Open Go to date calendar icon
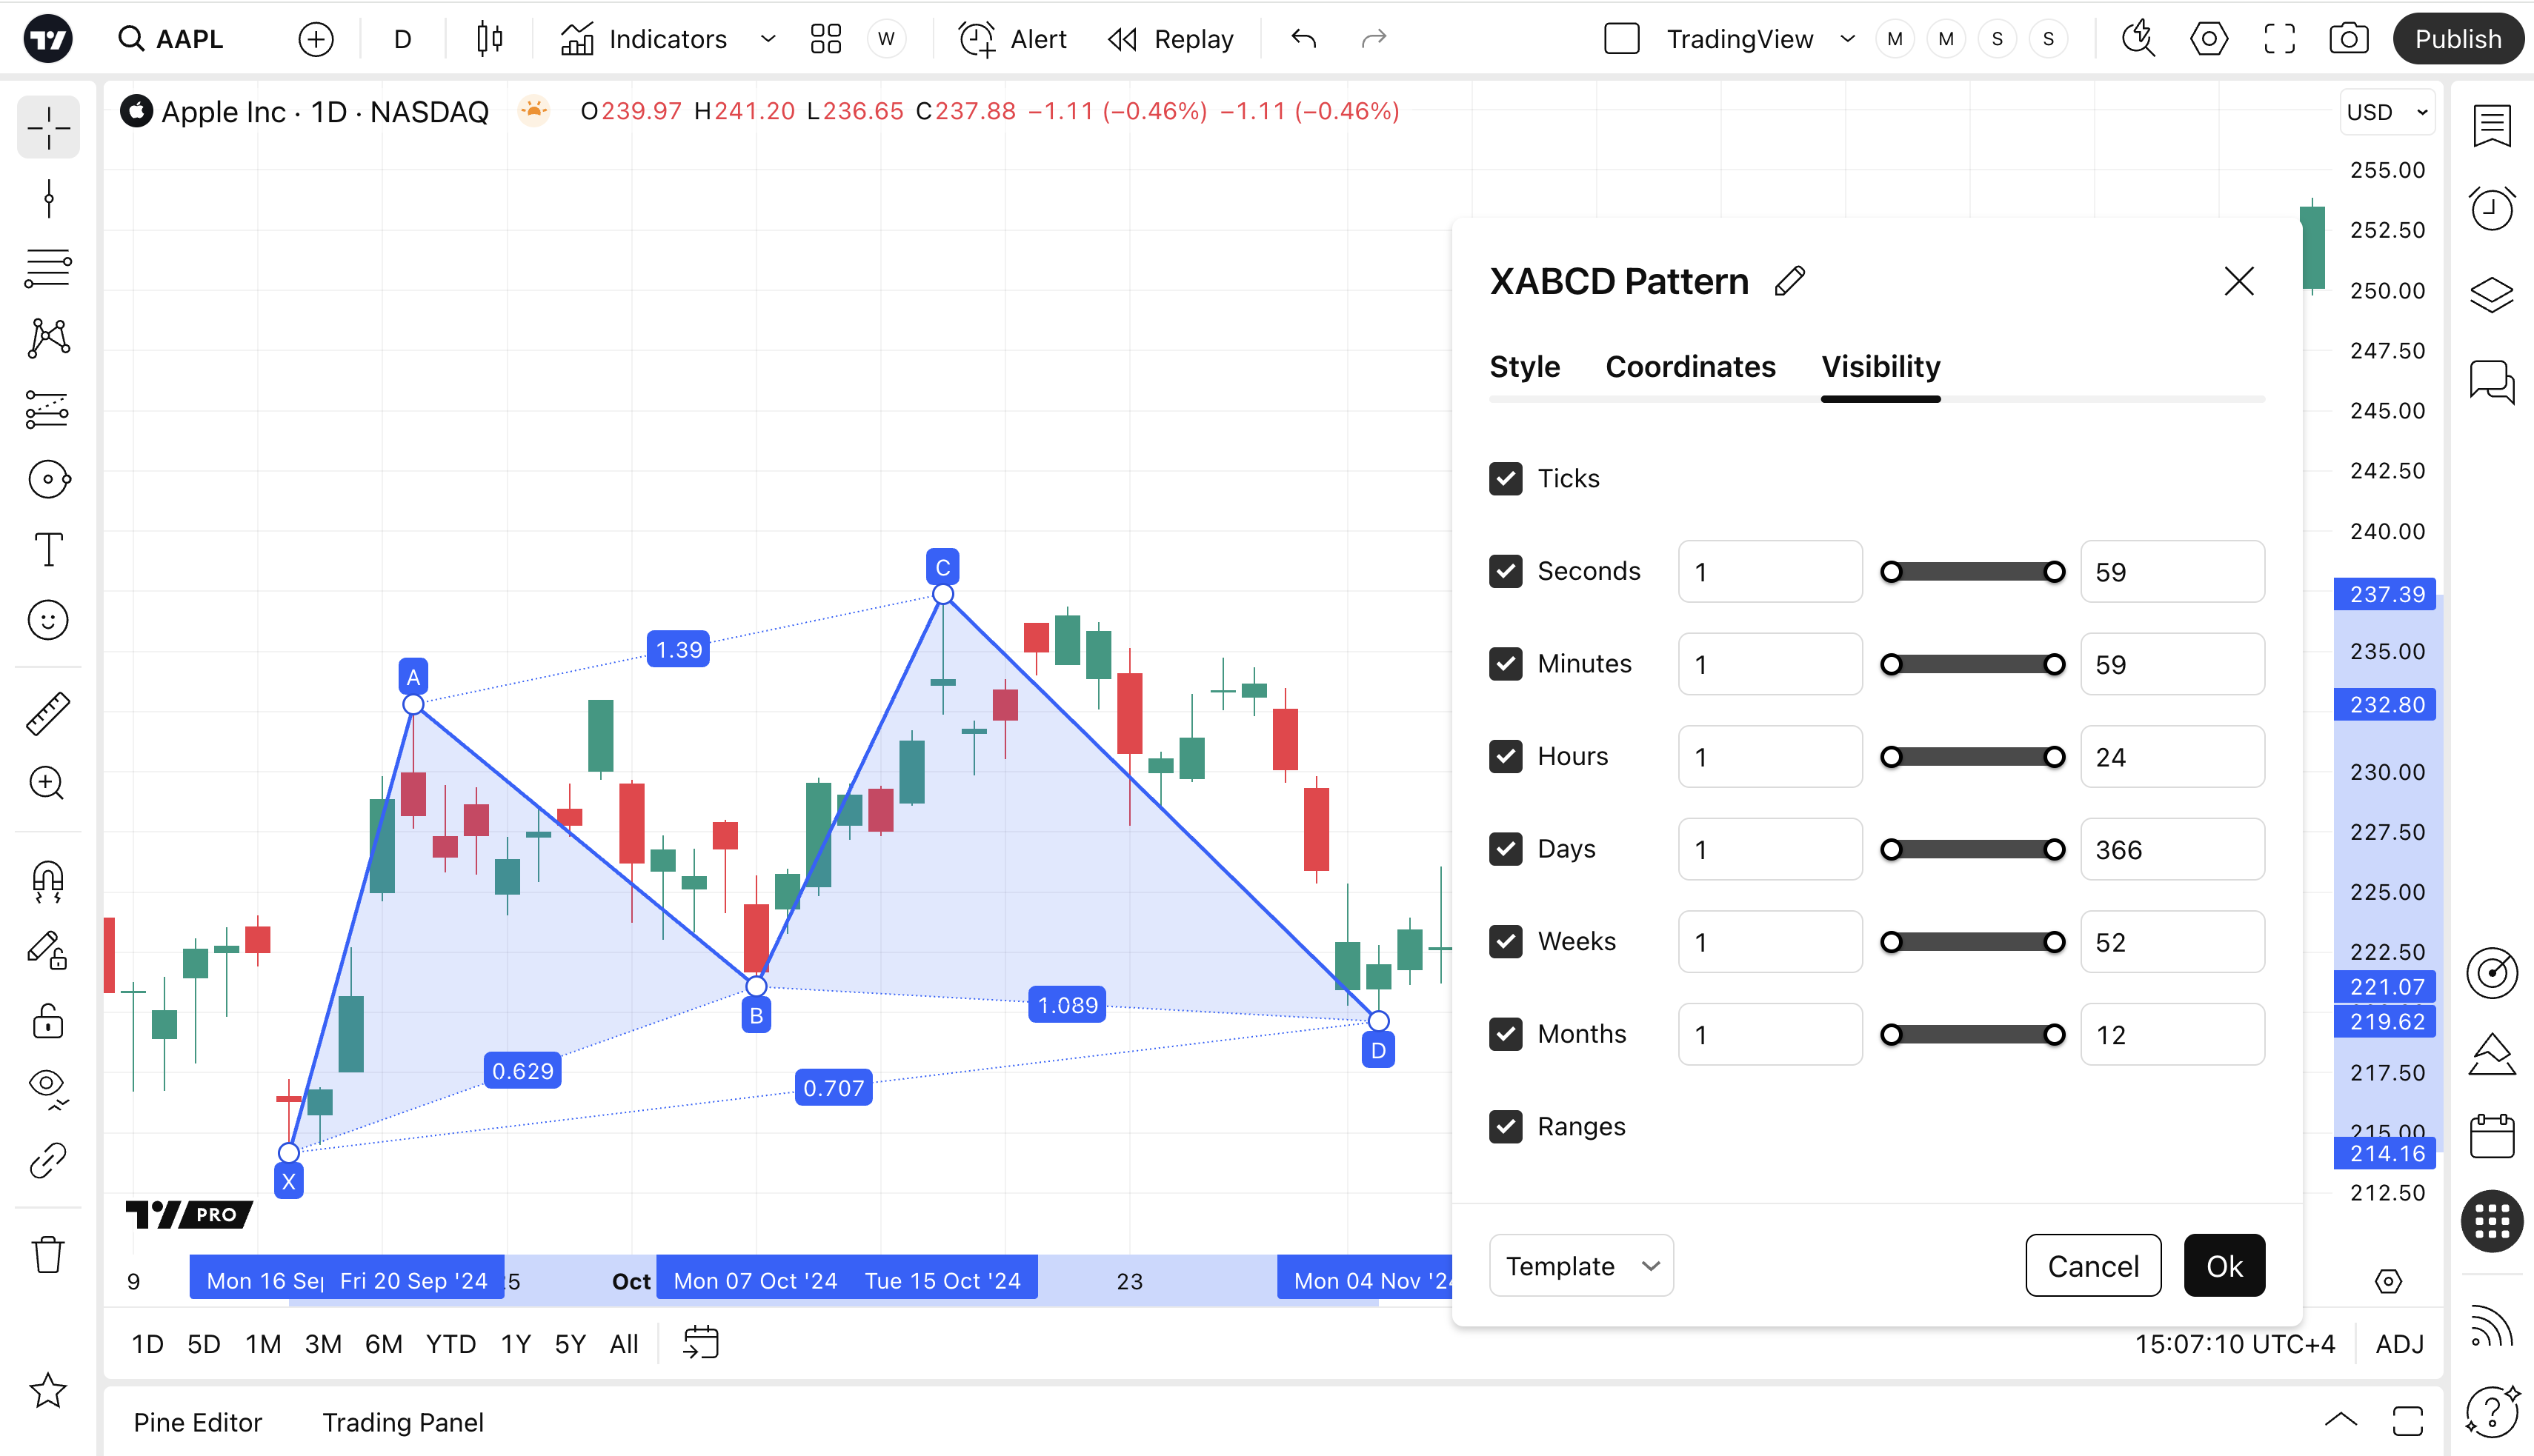 700,1342
